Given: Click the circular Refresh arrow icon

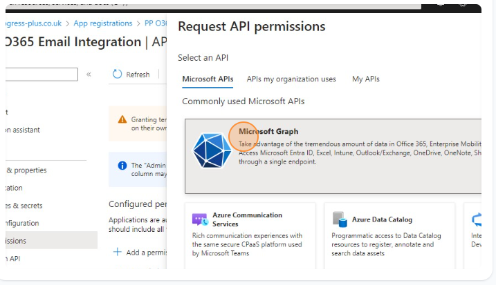Looking at the screenshot, I should pyautogui.click(x=117, y=75).
